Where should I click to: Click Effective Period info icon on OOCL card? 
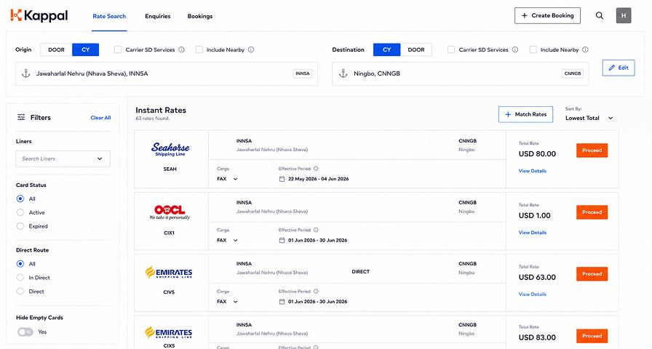pyautogui.click(x=316, y=230)
